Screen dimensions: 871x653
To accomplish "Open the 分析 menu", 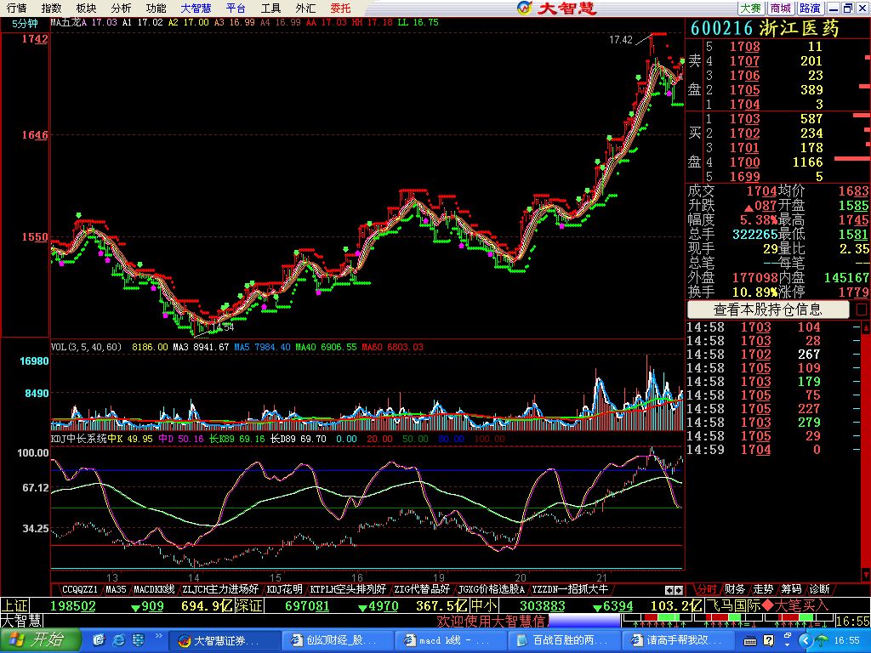I will point(121,8).
